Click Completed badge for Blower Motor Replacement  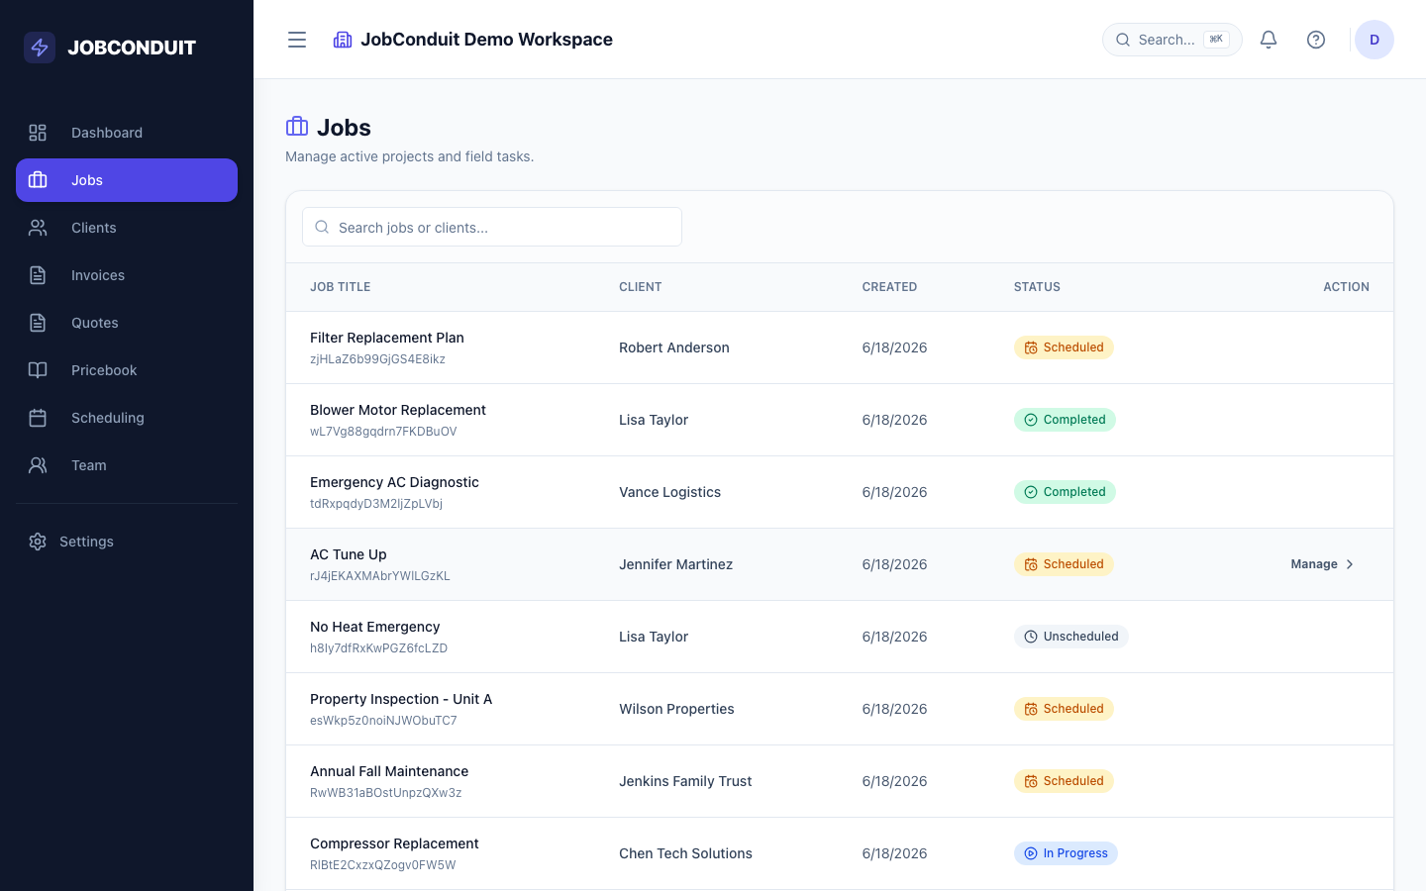[x=1065, y=420]
